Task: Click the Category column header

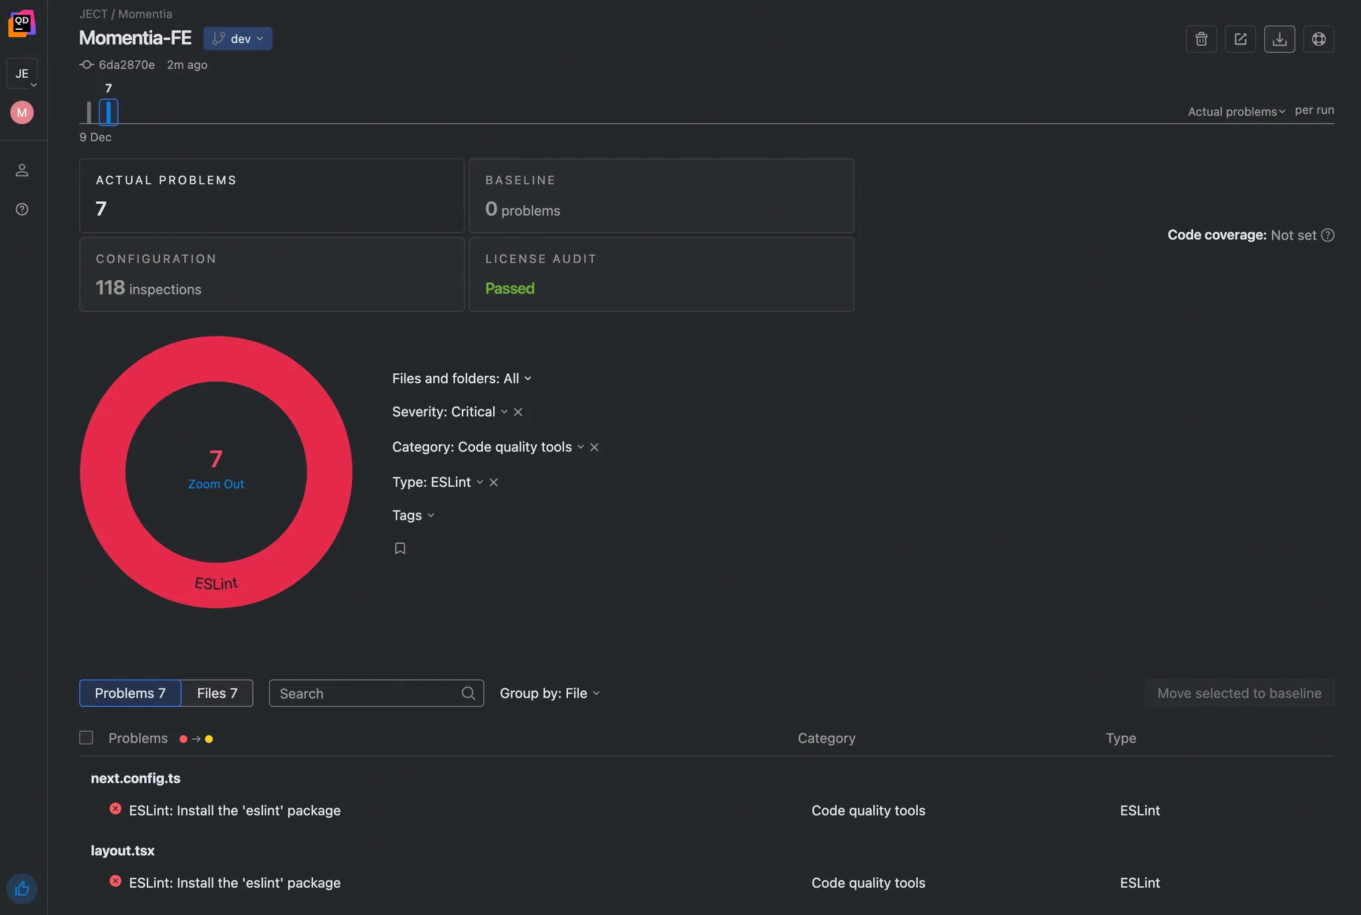Action: pyautogui.click(x=827, y=738)
